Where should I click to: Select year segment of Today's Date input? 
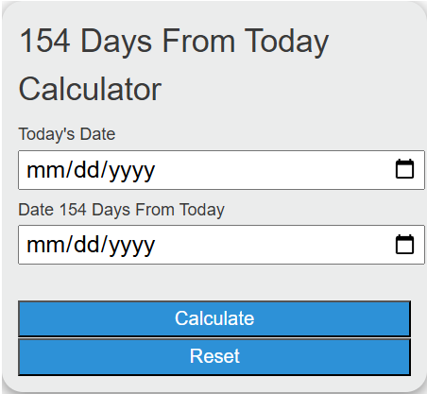(x=131, y=172)
